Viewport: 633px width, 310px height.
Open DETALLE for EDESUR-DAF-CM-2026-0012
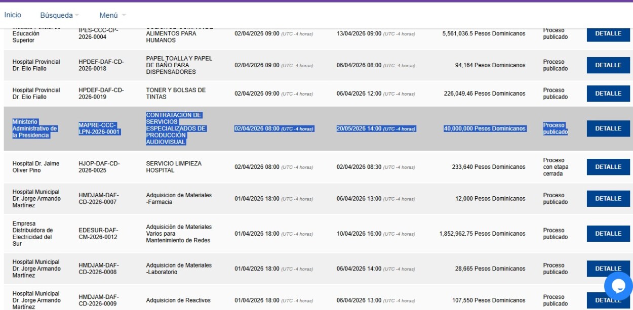(x=608, y=234)
